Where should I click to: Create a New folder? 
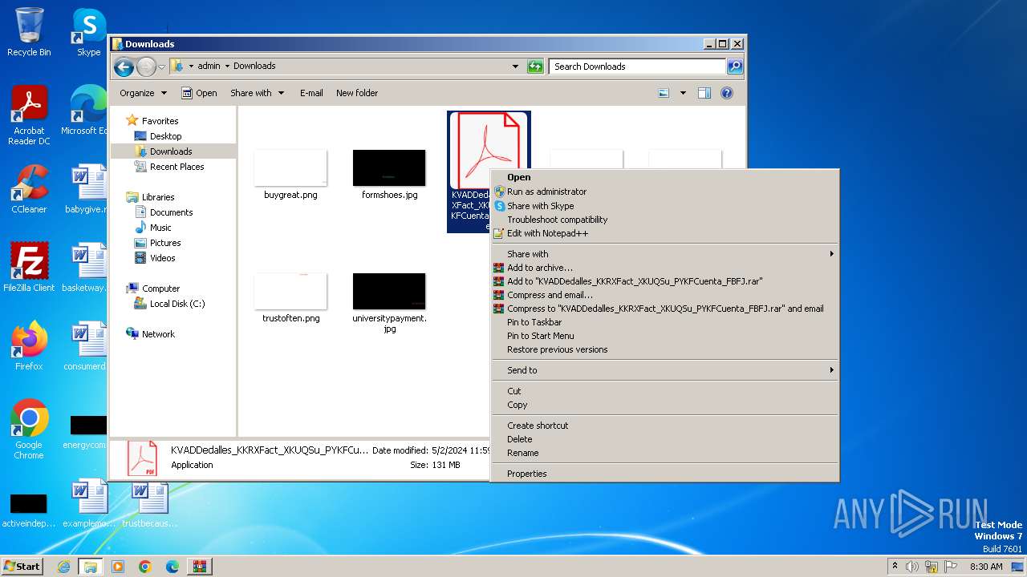(x=357, y=93)
